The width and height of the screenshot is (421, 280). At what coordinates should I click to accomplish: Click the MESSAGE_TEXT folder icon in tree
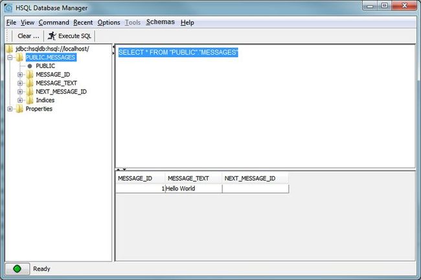tap(30, 83)
